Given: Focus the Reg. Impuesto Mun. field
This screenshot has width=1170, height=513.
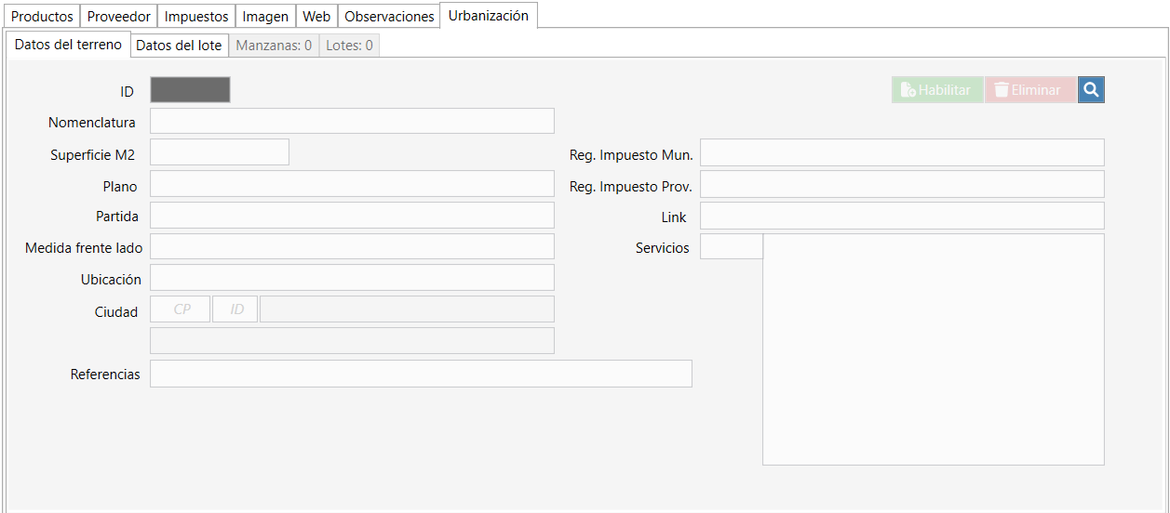Looking at the screenshot, I should point(901,152).
